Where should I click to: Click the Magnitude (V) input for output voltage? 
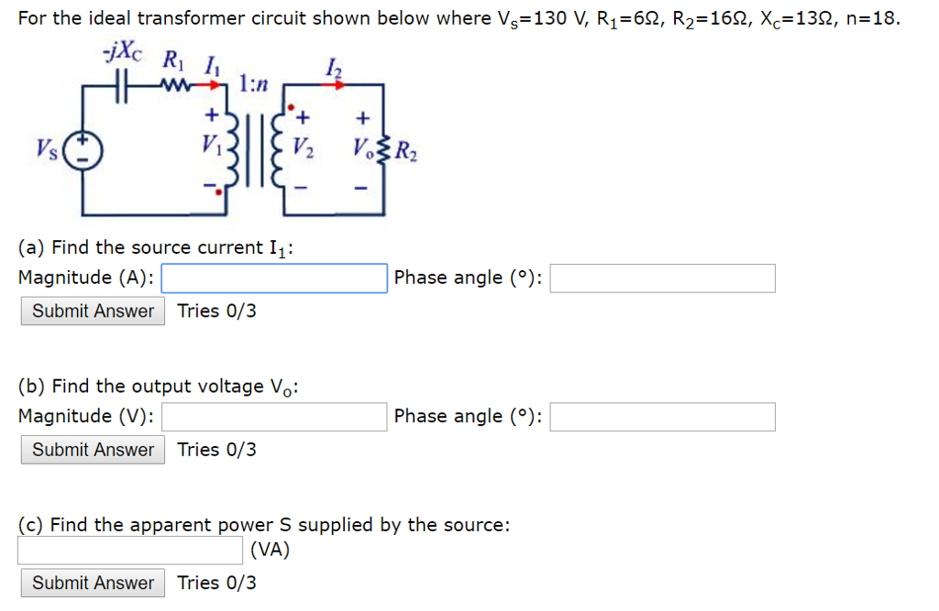tap(273, 416)
